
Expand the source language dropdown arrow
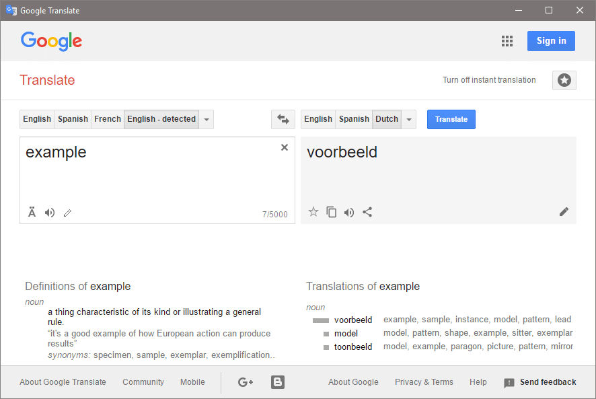click(207, 120)
